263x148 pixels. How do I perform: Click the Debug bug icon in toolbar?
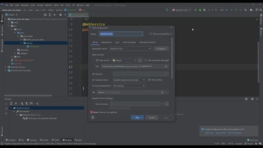point(200,10)
